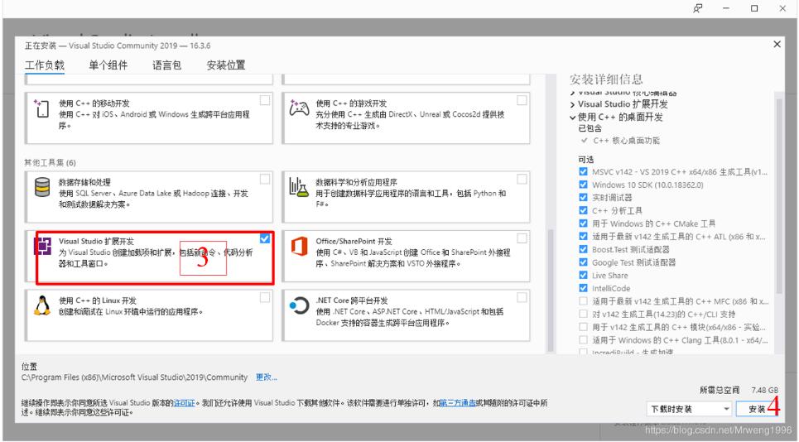Open the individual components tab 单个组件
Viewport: 799px width, 442px height.
[108, 65]
